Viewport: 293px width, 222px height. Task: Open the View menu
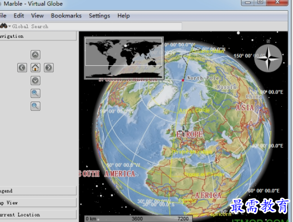click(37, 16)
